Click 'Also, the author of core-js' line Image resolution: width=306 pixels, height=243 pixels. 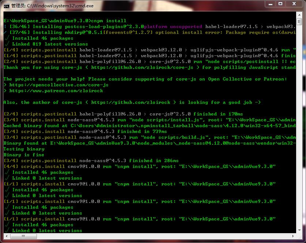(132, 102)
